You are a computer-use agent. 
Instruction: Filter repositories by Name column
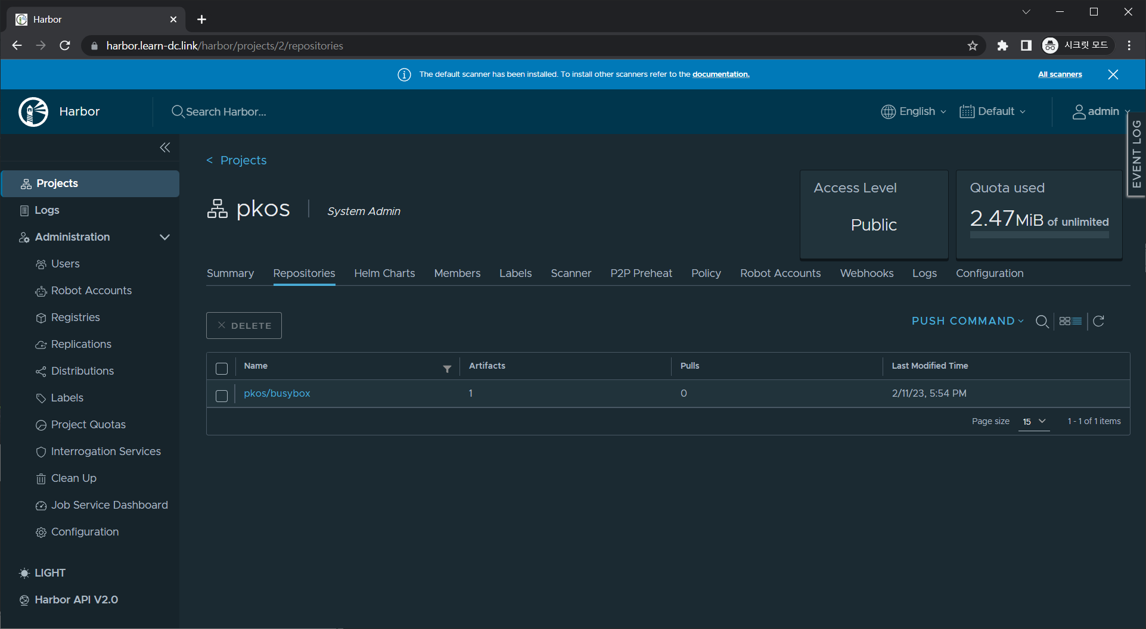447,369
